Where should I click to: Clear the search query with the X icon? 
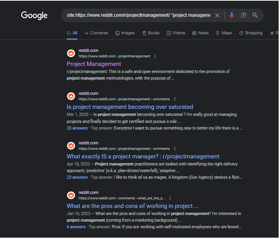pyautogui.click(x=217, y=16)
